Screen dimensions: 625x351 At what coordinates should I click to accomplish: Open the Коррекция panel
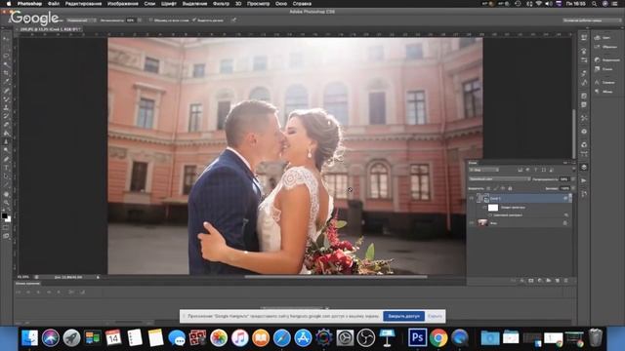click(606, 60)
